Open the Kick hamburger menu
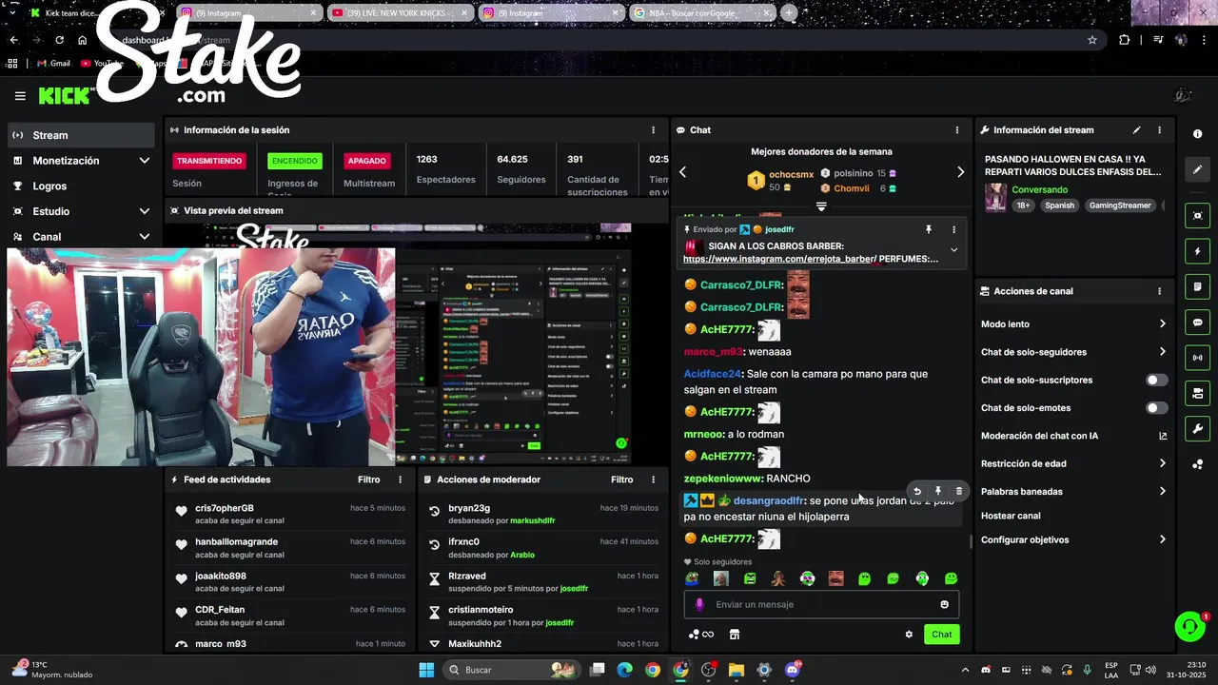Viewport: 1218px width, 685px height. tap(20, 96)
